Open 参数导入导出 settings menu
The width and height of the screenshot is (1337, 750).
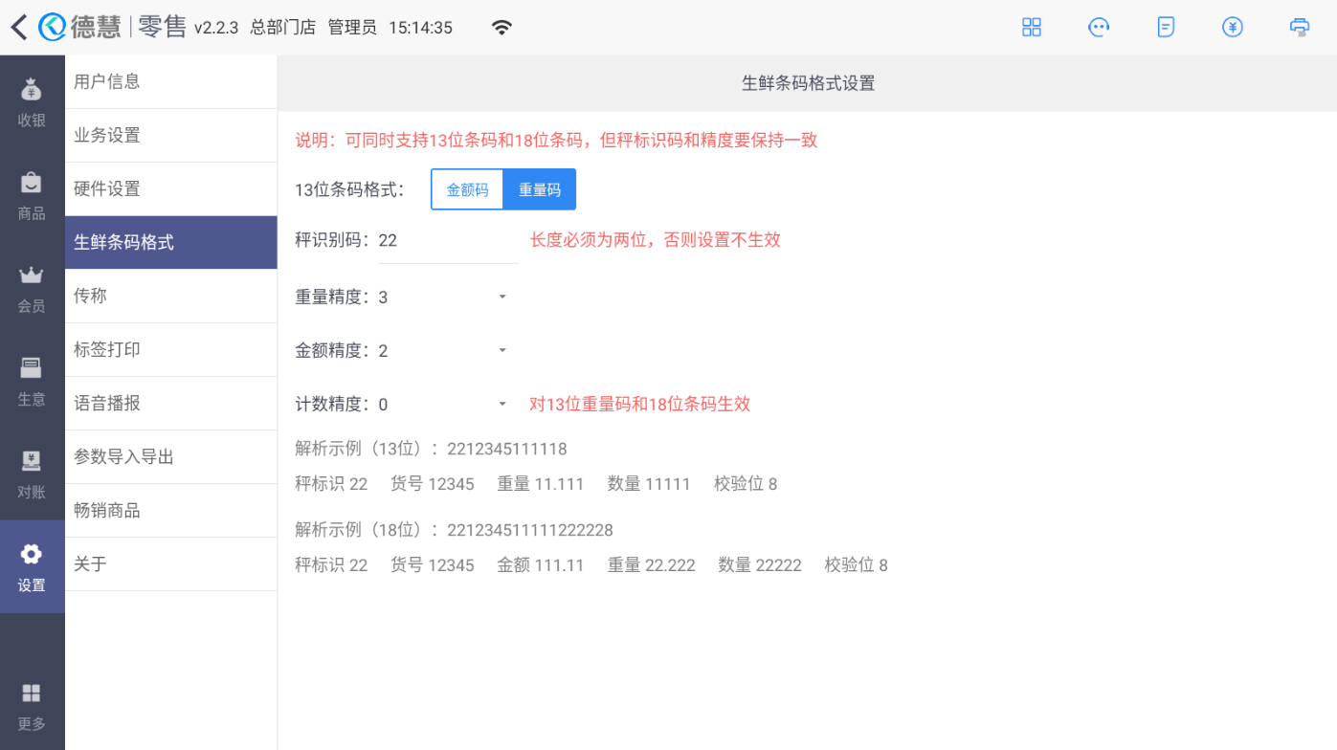(171, 456)
